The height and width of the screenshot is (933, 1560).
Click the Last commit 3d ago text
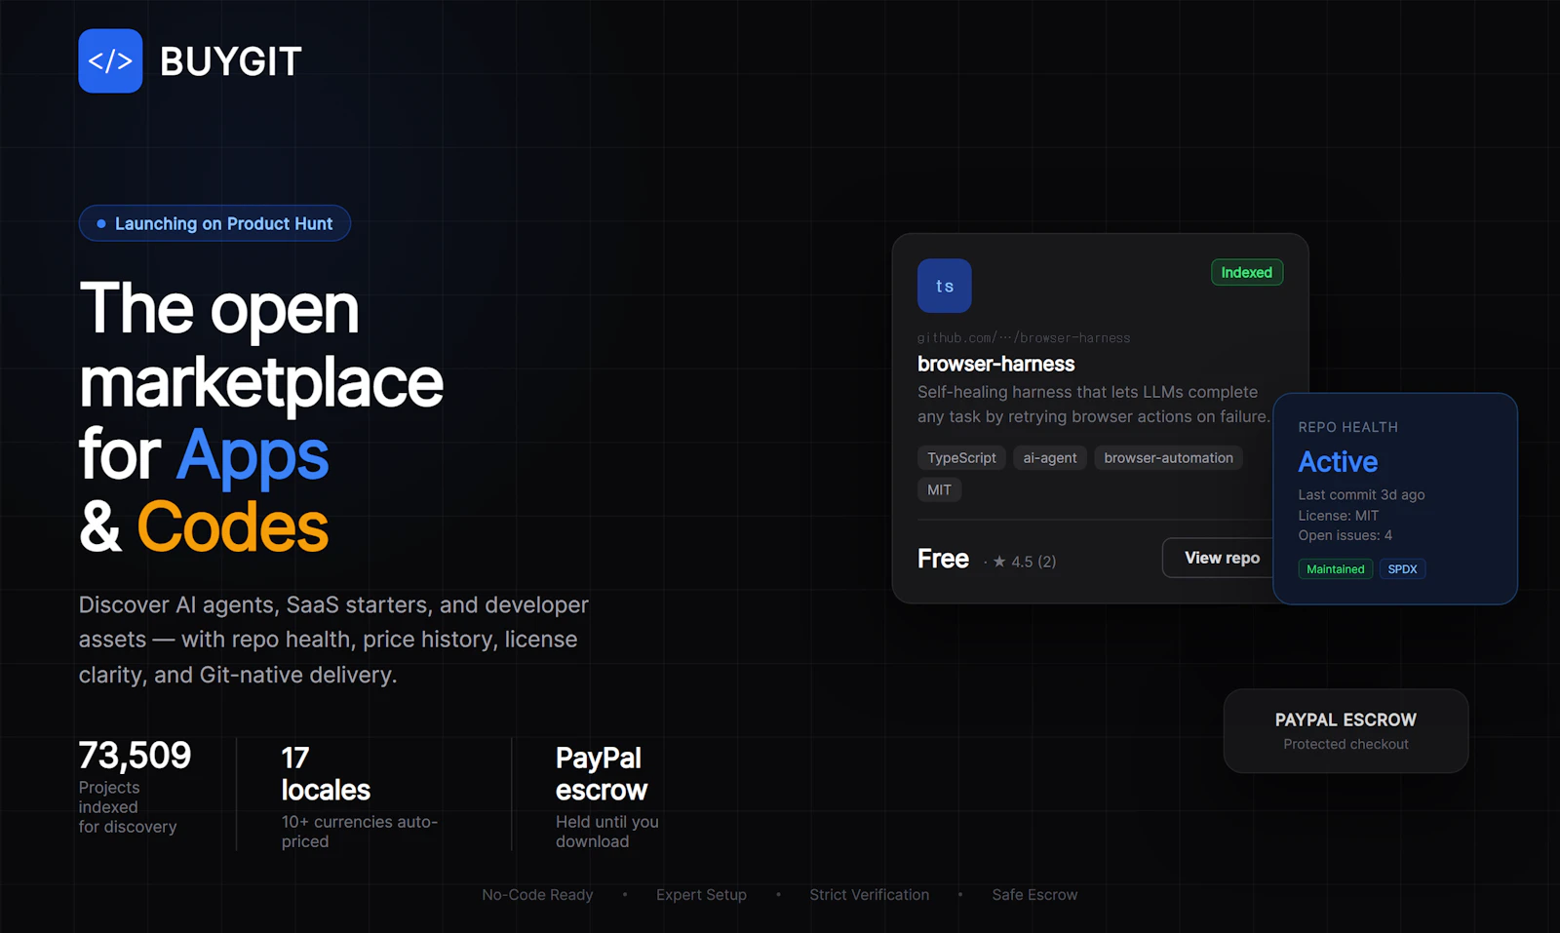(1361, 494)
